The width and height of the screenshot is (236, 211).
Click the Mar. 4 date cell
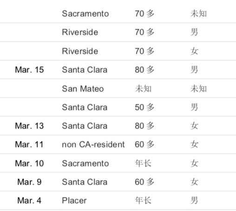coord(29,201)
